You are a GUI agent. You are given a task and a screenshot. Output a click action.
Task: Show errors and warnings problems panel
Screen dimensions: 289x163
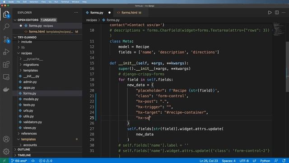(x=46, y=161)
